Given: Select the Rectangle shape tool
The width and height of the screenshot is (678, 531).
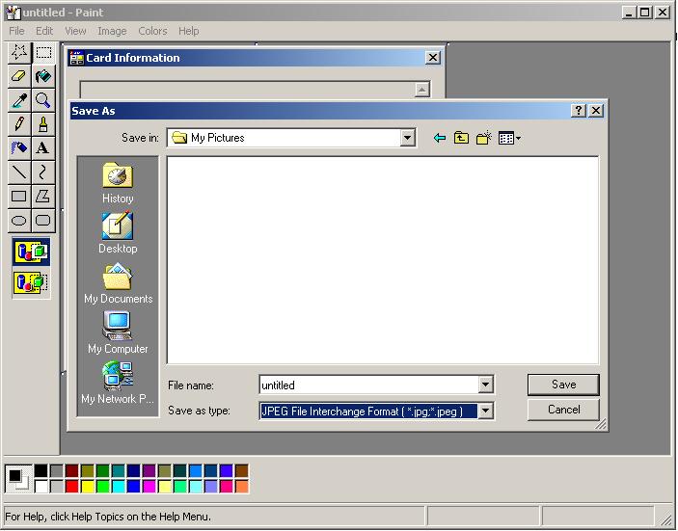Looking at the screenshot, I should (x=19, y=197).
